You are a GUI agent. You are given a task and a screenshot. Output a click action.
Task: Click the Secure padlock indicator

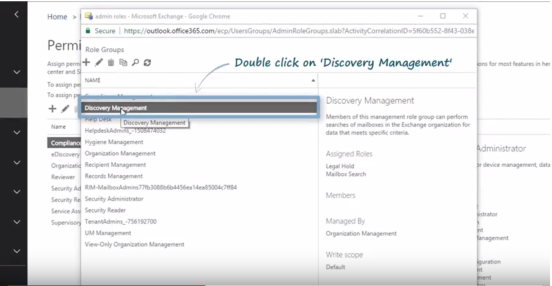(100, 31)
